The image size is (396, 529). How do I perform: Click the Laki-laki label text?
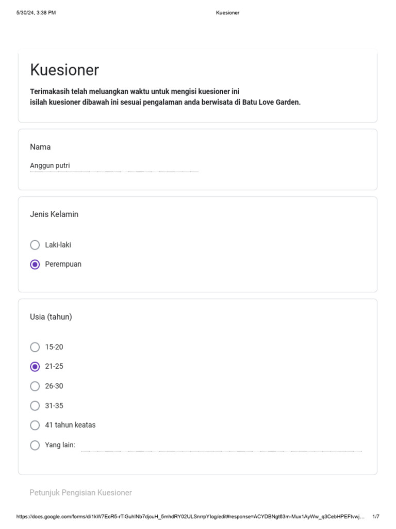point(58,245)
